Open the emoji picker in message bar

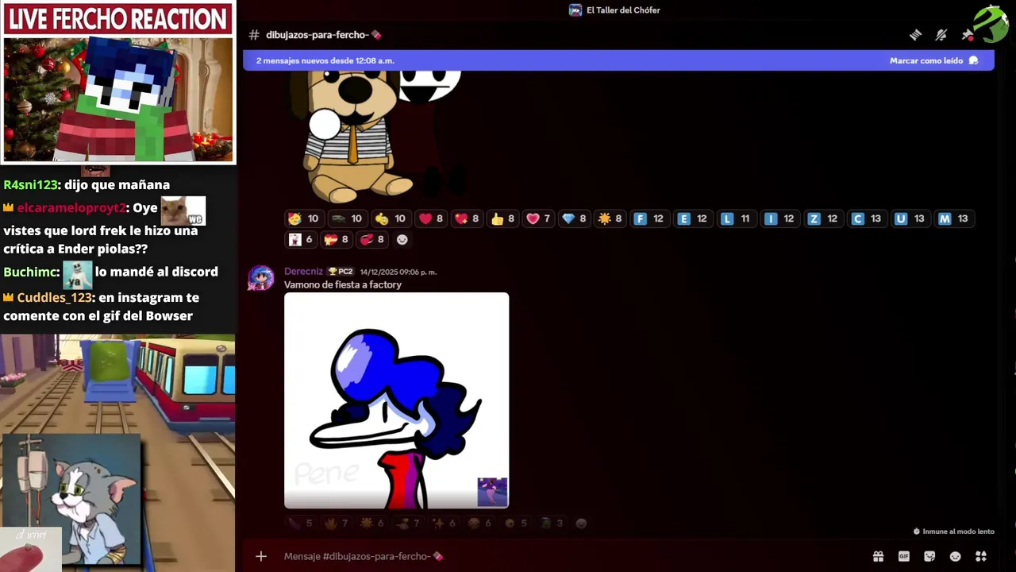coord(955,556)
